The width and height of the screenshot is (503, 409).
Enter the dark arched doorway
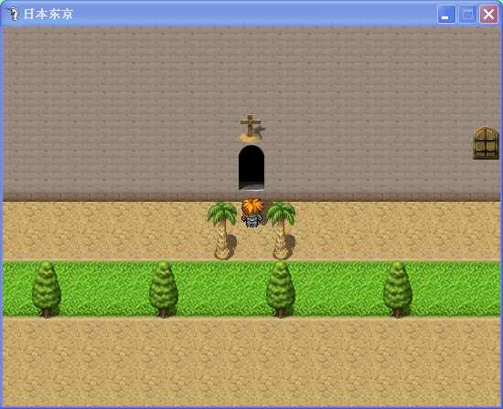[x=251, y=168]
